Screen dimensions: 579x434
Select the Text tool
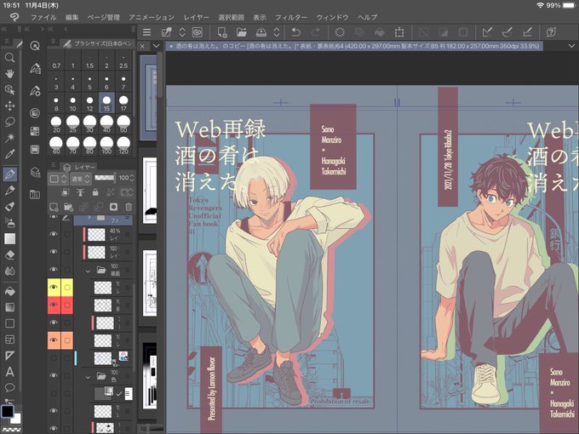[9, 372]
